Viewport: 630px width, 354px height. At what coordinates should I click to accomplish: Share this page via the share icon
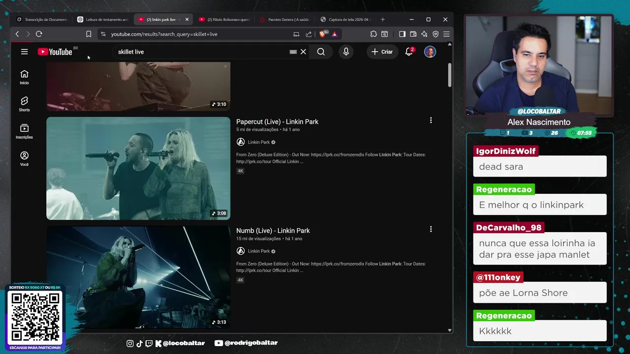(309, 34)
